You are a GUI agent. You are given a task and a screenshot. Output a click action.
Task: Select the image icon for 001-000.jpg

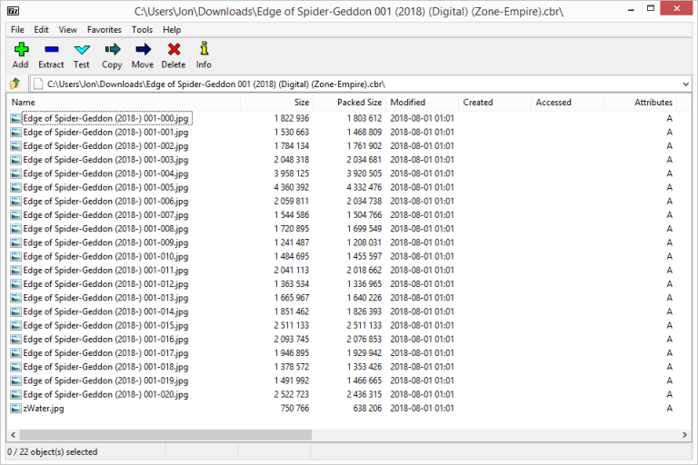pos(16,118)
